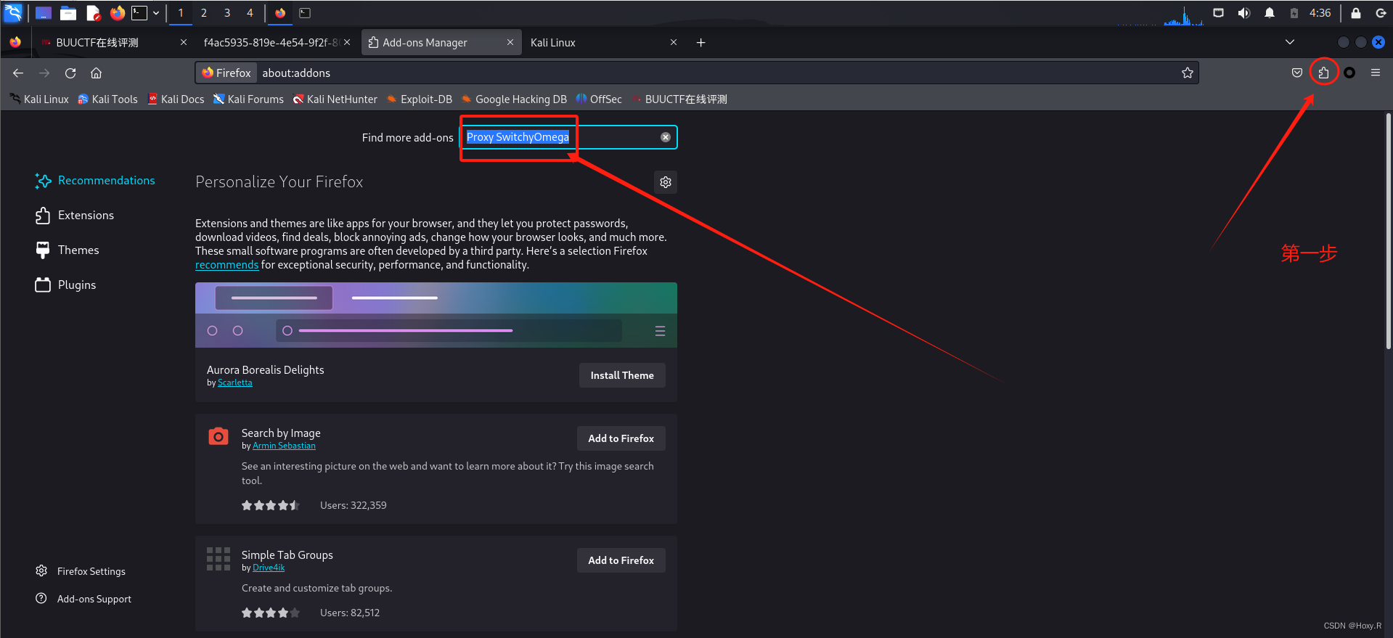
Task: Open the add-ons tools gear menu
Action: click(666, 182)
